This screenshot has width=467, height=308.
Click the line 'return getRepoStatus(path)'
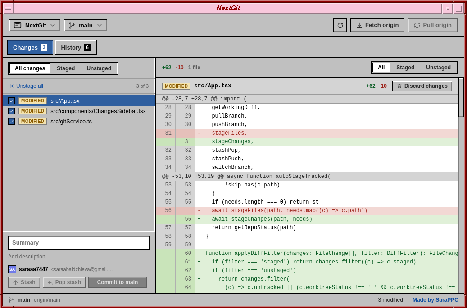(x=307, y=228)
